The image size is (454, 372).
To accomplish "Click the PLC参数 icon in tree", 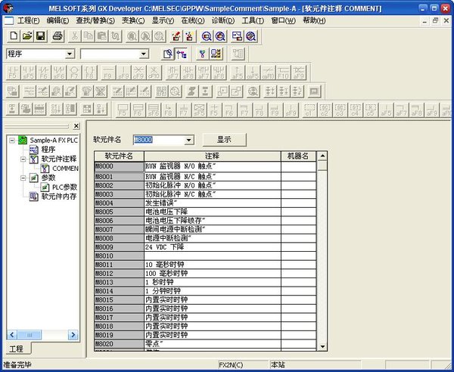I will click(x=45, y=188).
